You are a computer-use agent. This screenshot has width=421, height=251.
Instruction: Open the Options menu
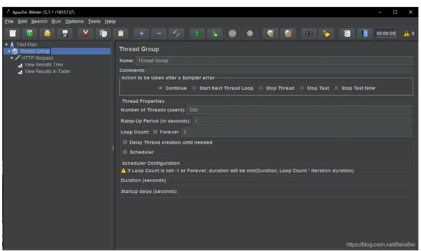coord(74,22)
